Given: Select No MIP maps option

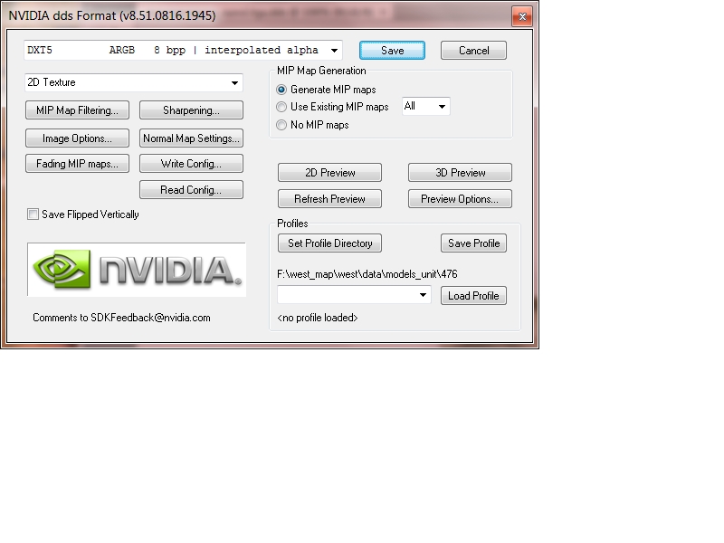Looking at the screenshot, I should point(281,125).
